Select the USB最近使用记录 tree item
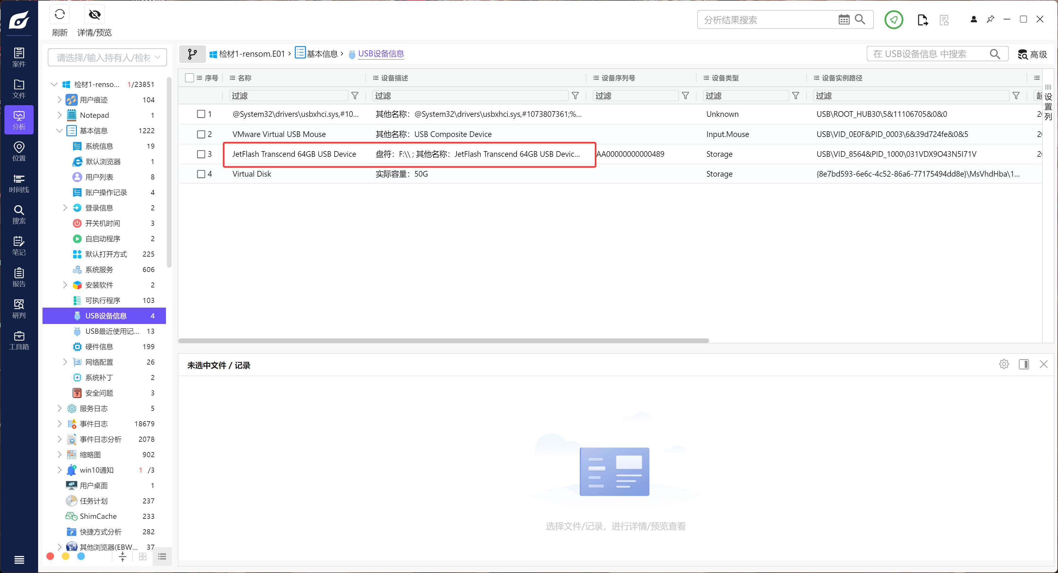 (x=112, y=331)
